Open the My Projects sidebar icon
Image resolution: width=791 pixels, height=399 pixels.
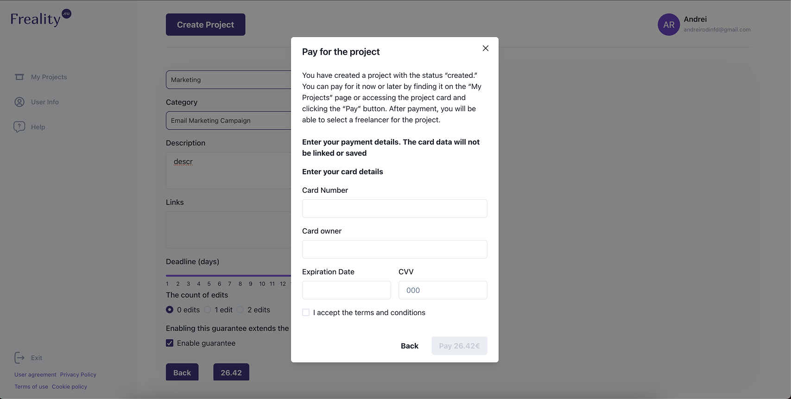click(x=19, y=77)
